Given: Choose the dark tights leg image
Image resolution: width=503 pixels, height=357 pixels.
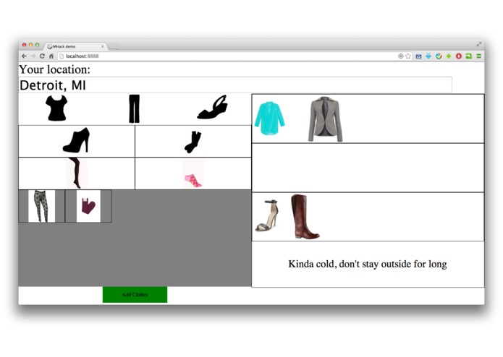Looking at the screenshot, I should point(76,173).
